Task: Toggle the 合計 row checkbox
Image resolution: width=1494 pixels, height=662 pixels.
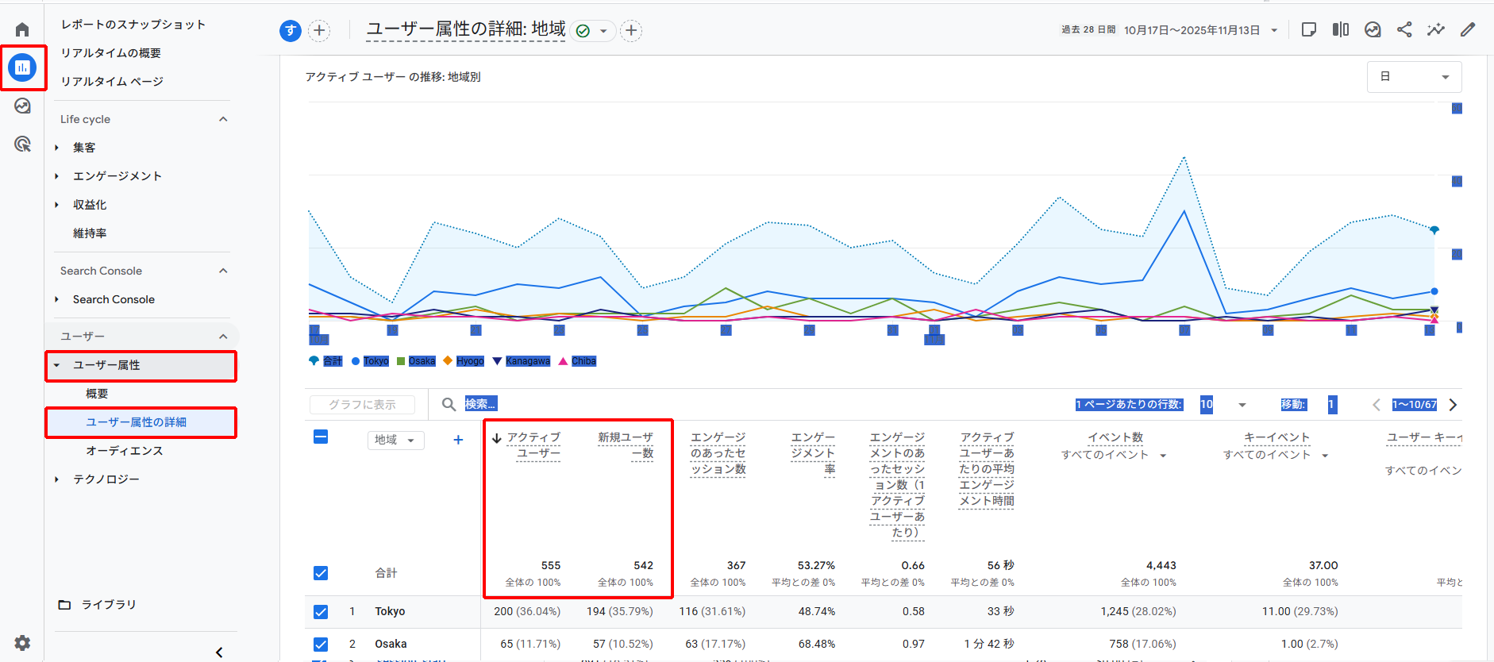Action: pyautogui.click(x=321, y=573)
